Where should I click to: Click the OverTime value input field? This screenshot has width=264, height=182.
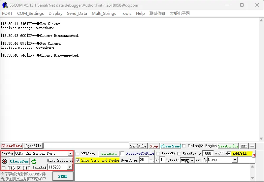pos(144,160)
